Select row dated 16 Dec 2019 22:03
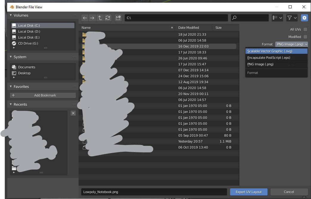Screen dimensions: 311x199 159,46
